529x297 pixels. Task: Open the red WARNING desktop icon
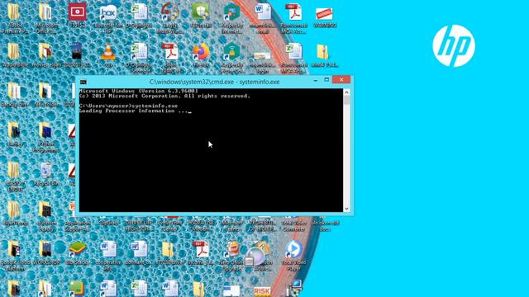coord(324,14)
